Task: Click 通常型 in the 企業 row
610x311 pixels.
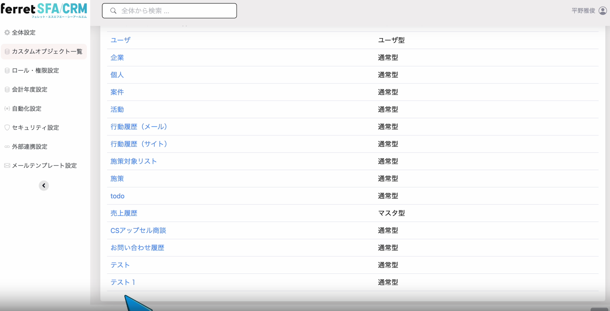Action: pyautogui.click(x=388, y=57)
